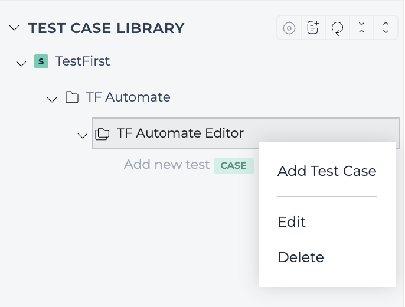Select Edit in the context menu

[292, 221]
